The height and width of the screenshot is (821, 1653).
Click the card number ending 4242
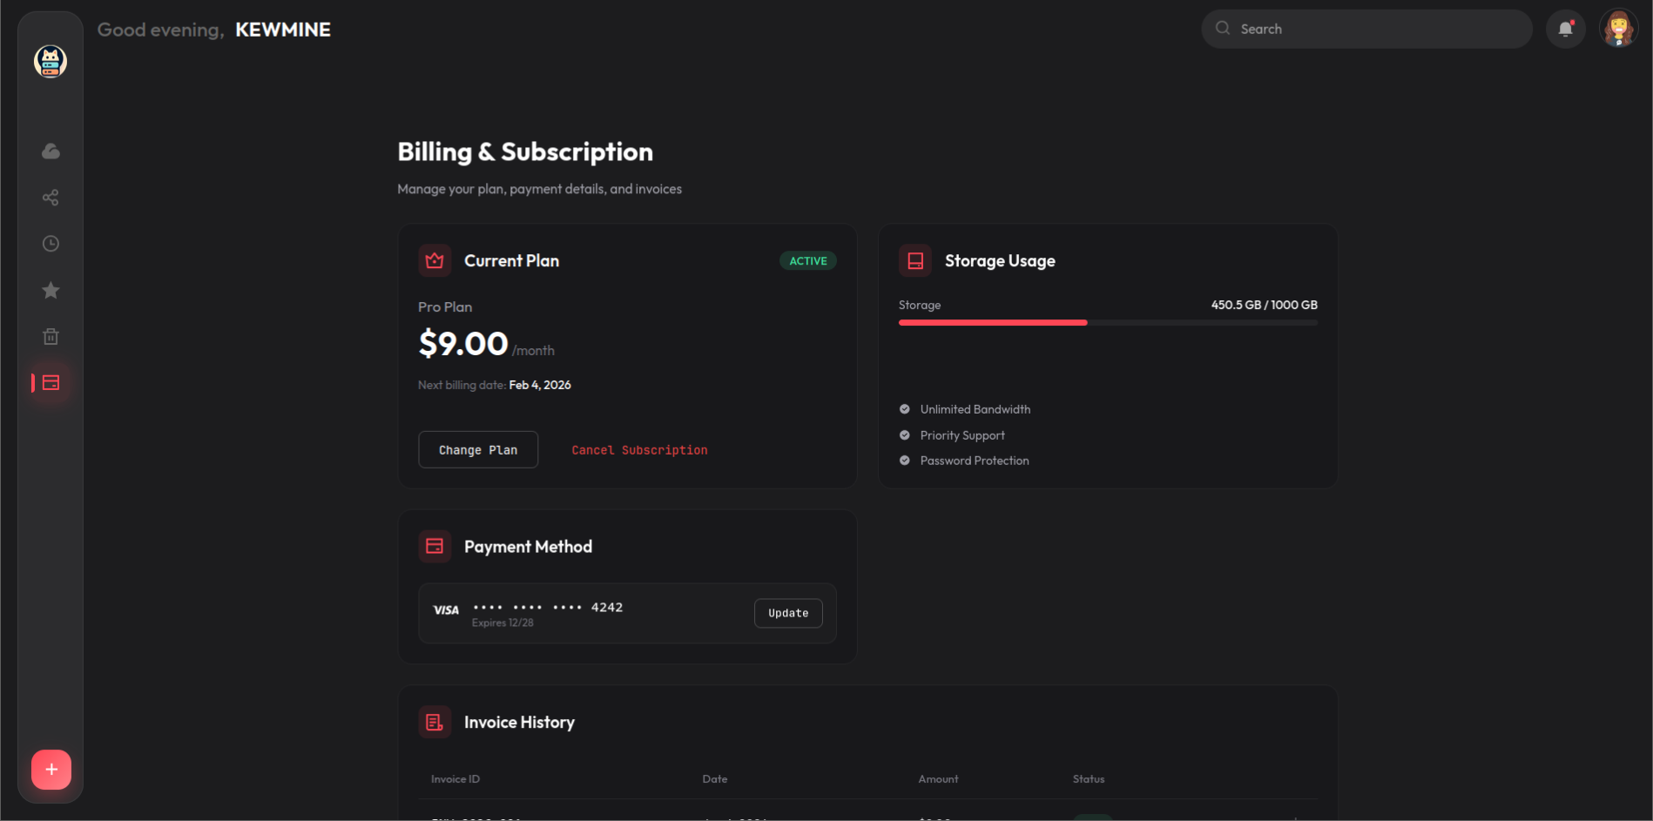[x=548, y=607]
